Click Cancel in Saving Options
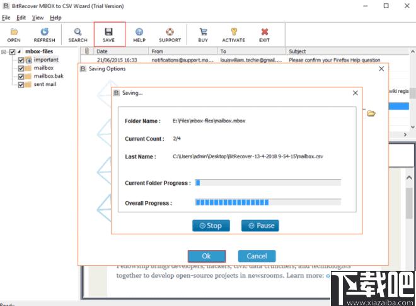 coord(257,256)
